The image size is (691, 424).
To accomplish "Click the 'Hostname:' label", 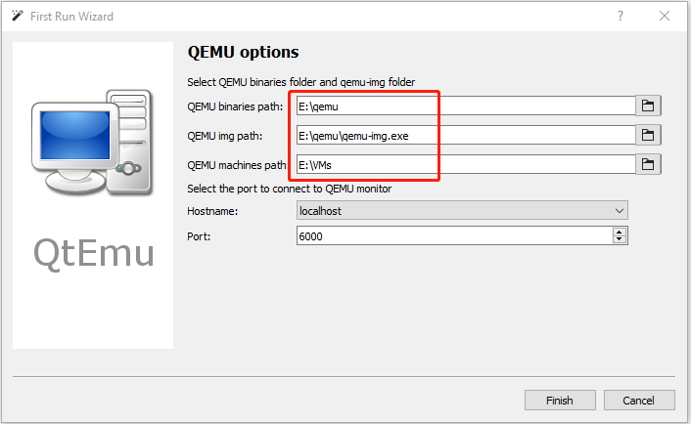I will (212, 211).
